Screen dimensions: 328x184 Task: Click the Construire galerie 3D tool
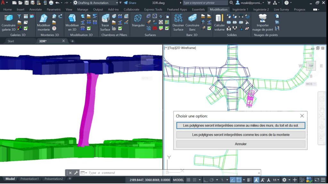(9, 23)
